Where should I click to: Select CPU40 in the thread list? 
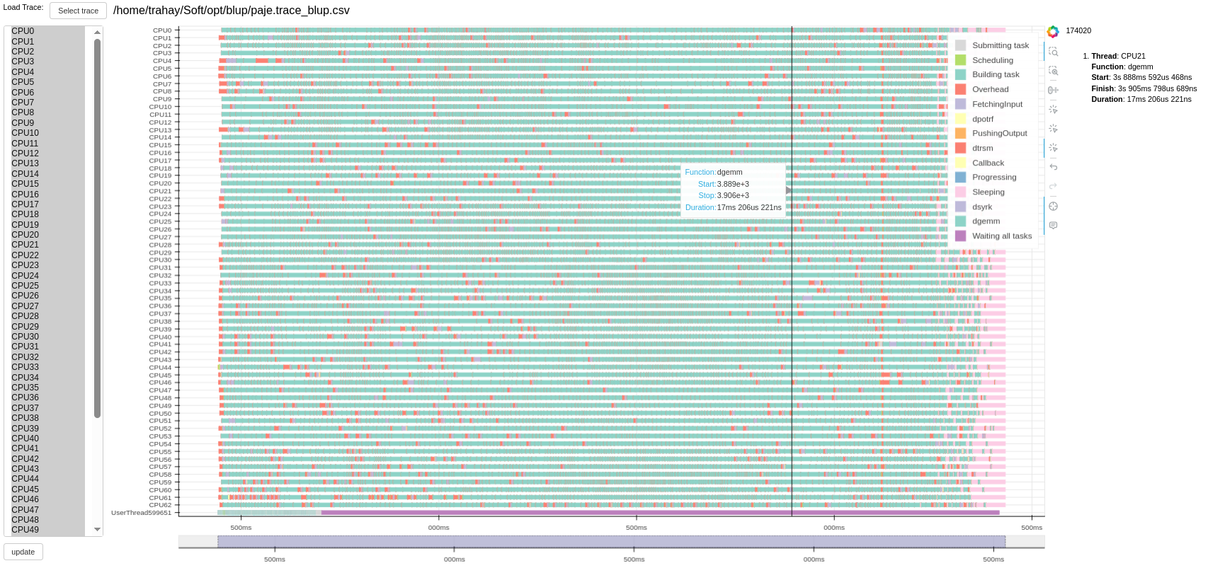[25, 439]
